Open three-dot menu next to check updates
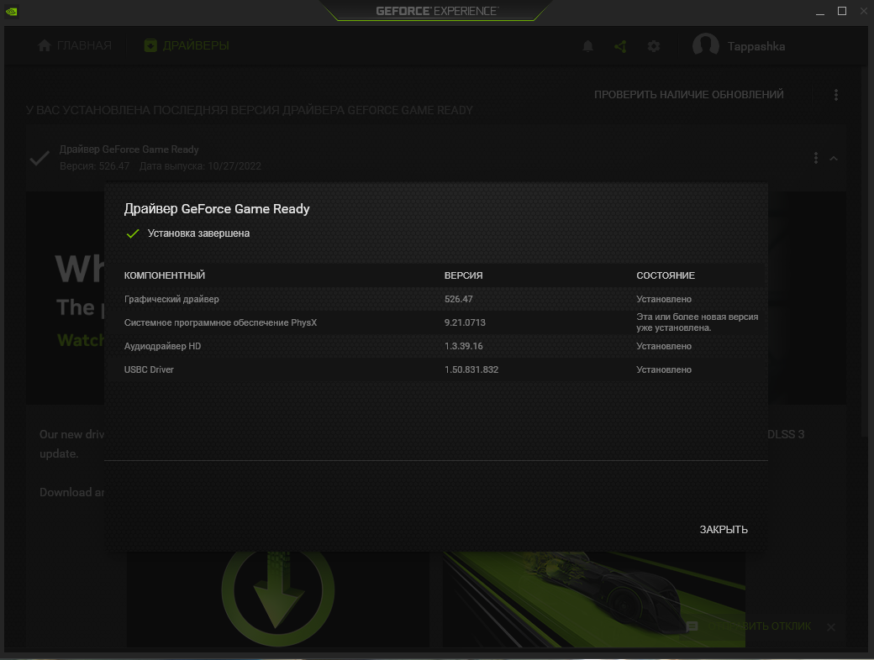 tap(835, 95)
